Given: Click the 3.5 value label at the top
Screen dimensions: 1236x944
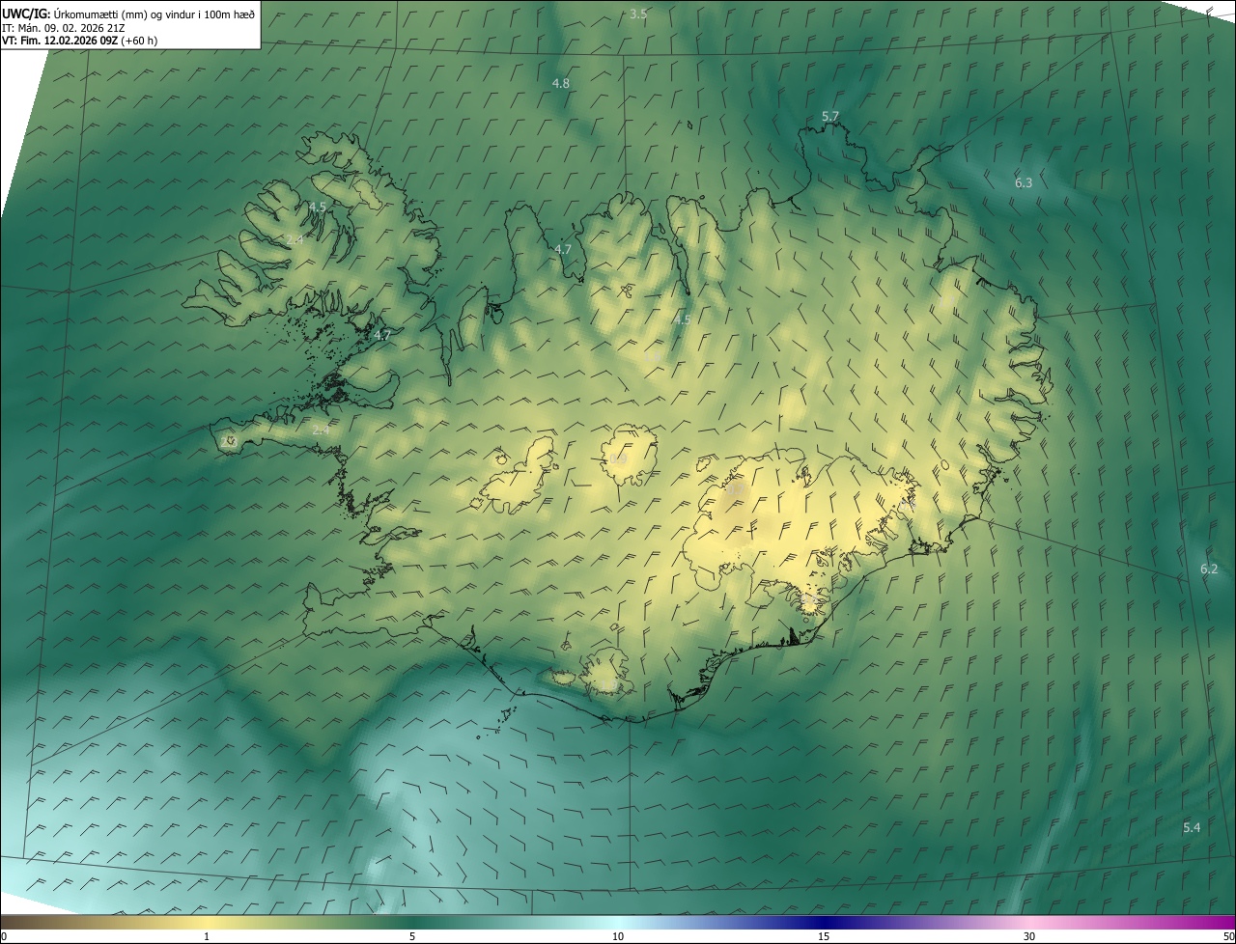Looking at the screenshot, I should [638, 14].
